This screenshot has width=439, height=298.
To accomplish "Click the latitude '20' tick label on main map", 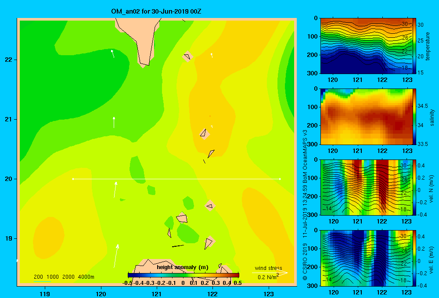I will click(9, 179).
